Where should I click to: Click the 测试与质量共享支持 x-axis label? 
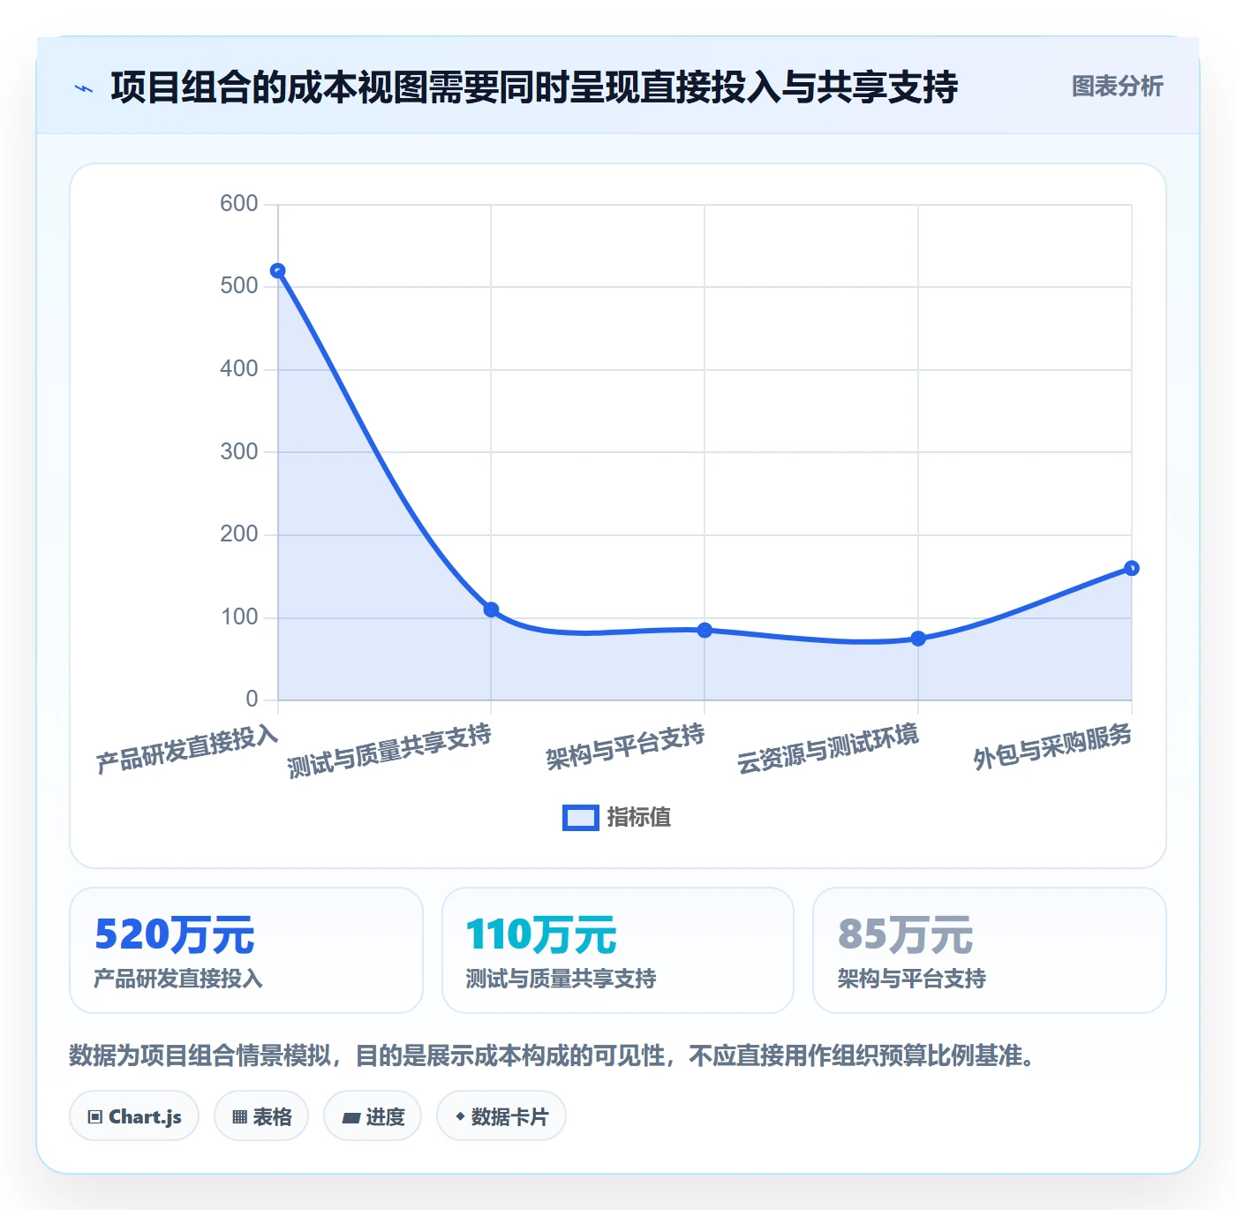389,752
